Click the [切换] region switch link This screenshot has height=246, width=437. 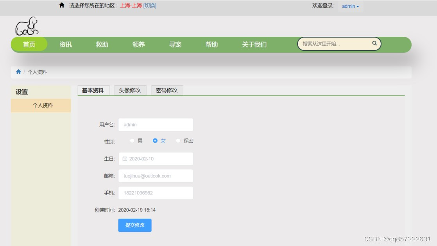[x=150, y=5]
